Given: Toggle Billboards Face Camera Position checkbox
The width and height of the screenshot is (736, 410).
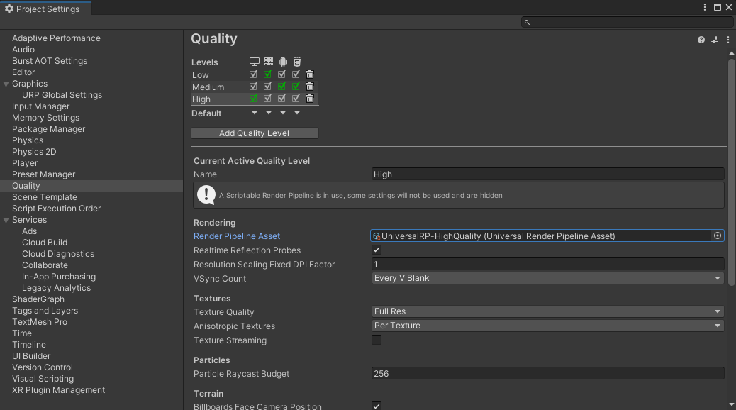Looking at the screenshot, I should pyautogui.click(x=377, y=406).
